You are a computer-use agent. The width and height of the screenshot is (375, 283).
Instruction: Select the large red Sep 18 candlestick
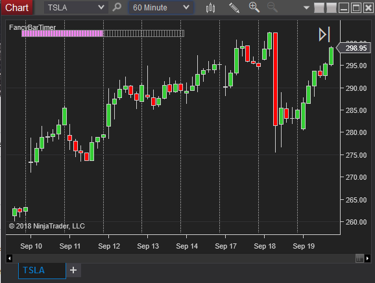click(x=275, y=79)
